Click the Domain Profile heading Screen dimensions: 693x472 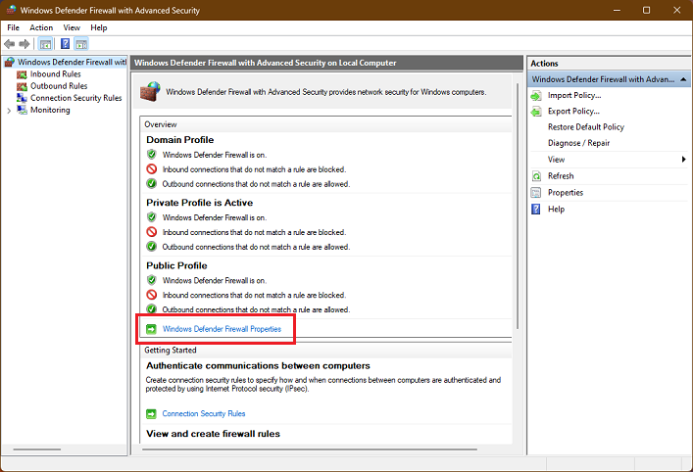pos(180,140)
